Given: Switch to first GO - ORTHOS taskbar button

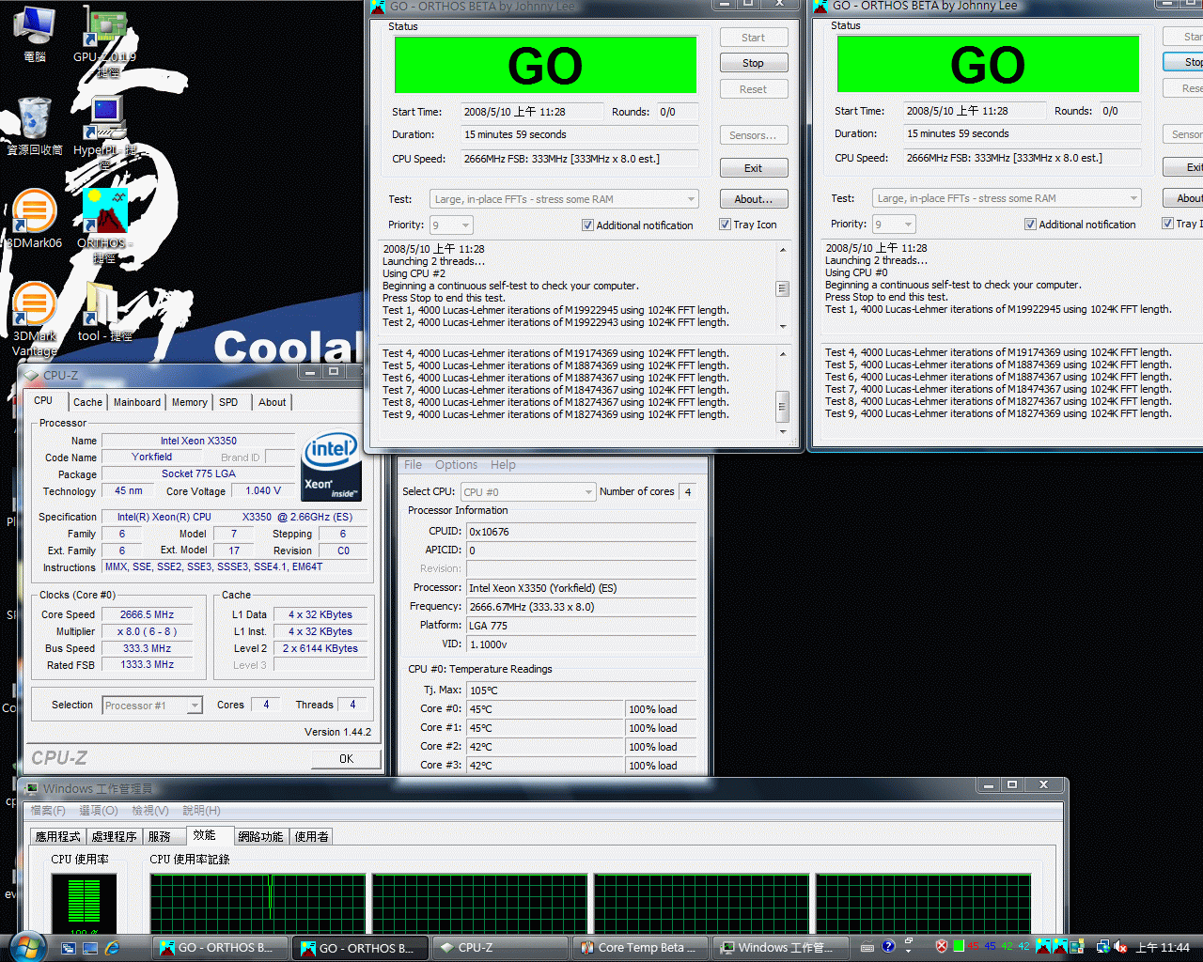Looking at the screenshot, I should pos(219,948).
